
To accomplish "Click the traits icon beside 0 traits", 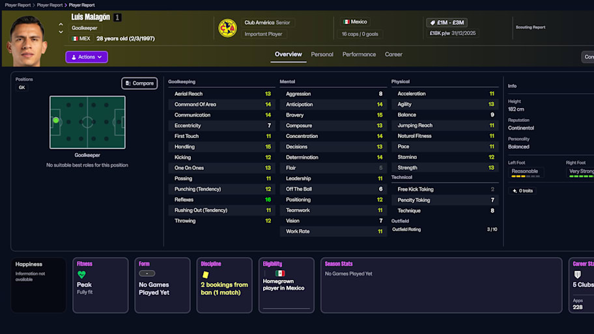I will tap(515, 191).
